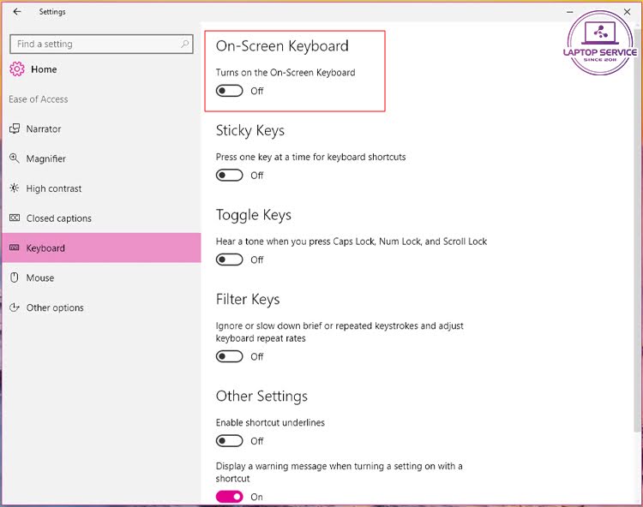Click the Narrator icon in the sidebar

click(15, 128)
